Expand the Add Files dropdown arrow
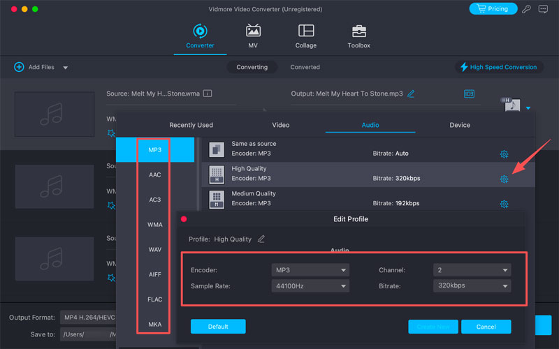Viewport: 559px width, 349px height. pyautogui.click(x=65, y=67)
